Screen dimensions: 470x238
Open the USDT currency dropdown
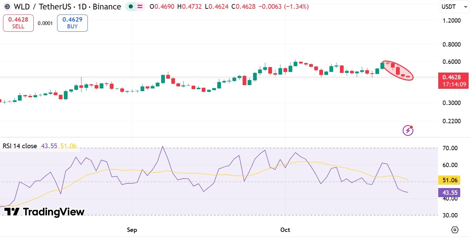454,7
